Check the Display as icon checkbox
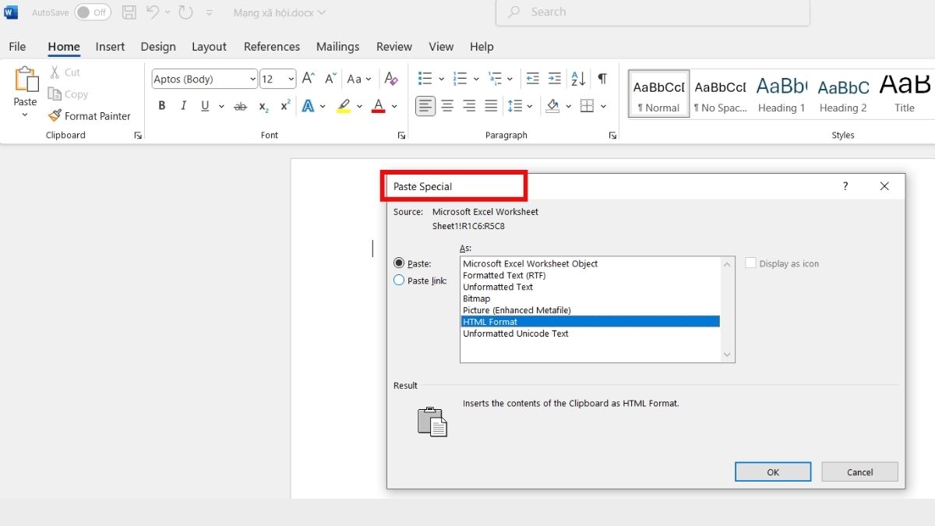Image resolution: width=935 pixels, height=526 pixels. 750,263
